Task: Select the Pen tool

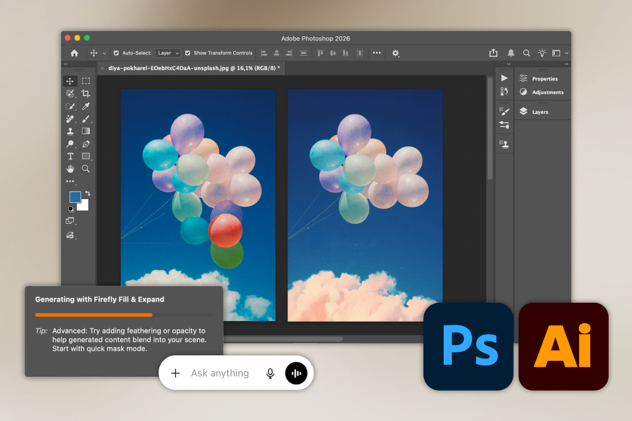Action: [86, 144]
